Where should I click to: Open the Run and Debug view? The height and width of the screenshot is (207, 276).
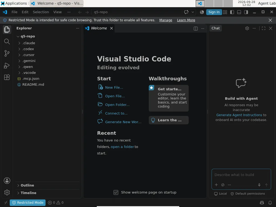click(7, 65)
